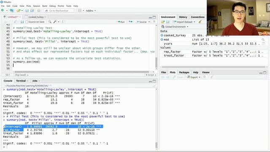Switch to the Viewer tab

tap(205, 72)
